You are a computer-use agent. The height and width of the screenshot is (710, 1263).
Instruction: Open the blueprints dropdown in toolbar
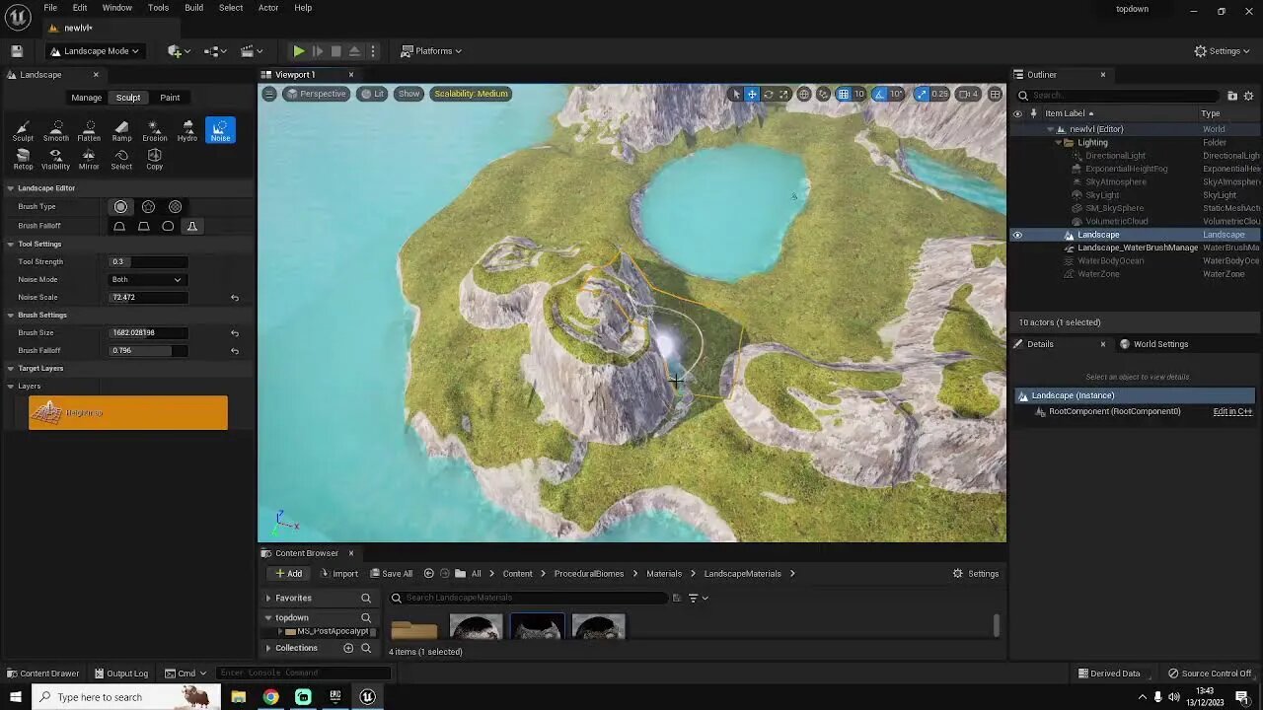click(215, 51)
